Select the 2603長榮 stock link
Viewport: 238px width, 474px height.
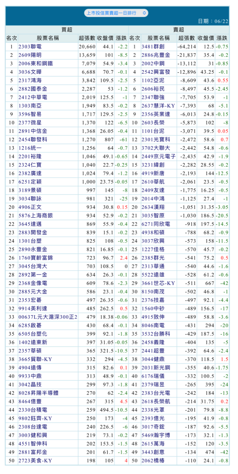152,123
